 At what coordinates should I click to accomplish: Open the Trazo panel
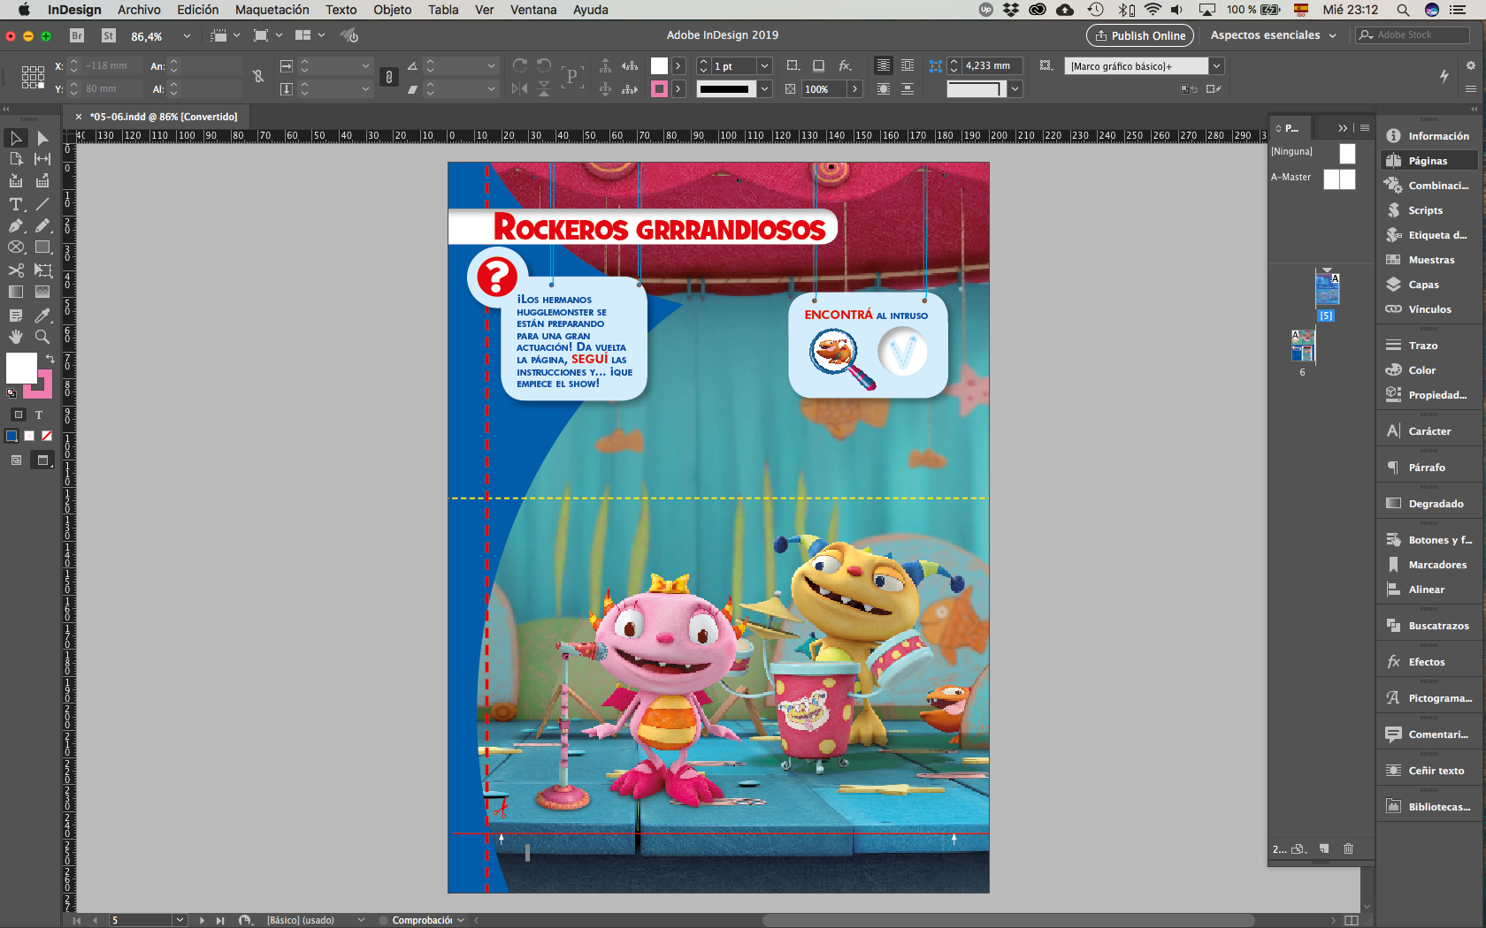[1428, 346]
